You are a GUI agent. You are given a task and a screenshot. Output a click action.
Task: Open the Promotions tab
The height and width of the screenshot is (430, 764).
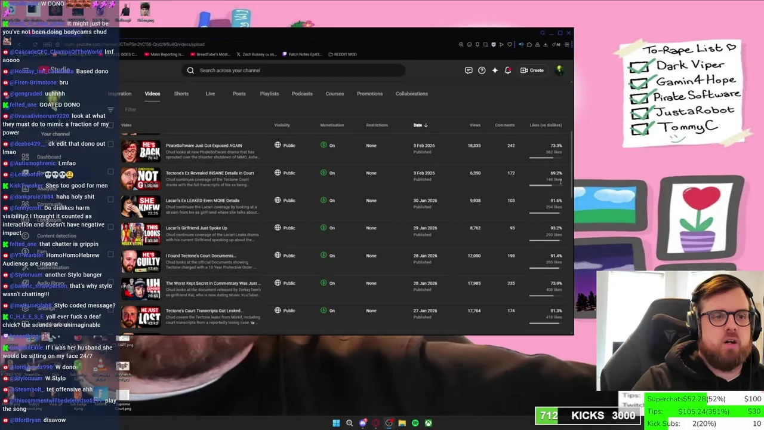pos(370,94)
